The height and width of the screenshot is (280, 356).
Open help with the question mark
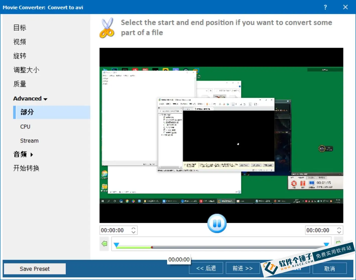coord(325,7)
